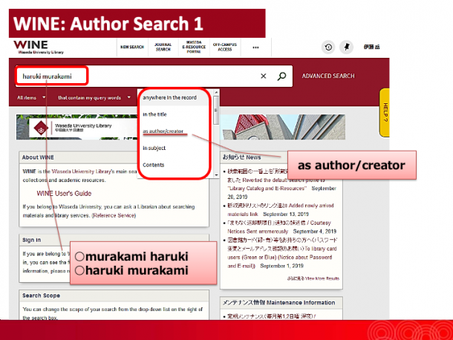Go home via the WINE logo

[39, 47]
